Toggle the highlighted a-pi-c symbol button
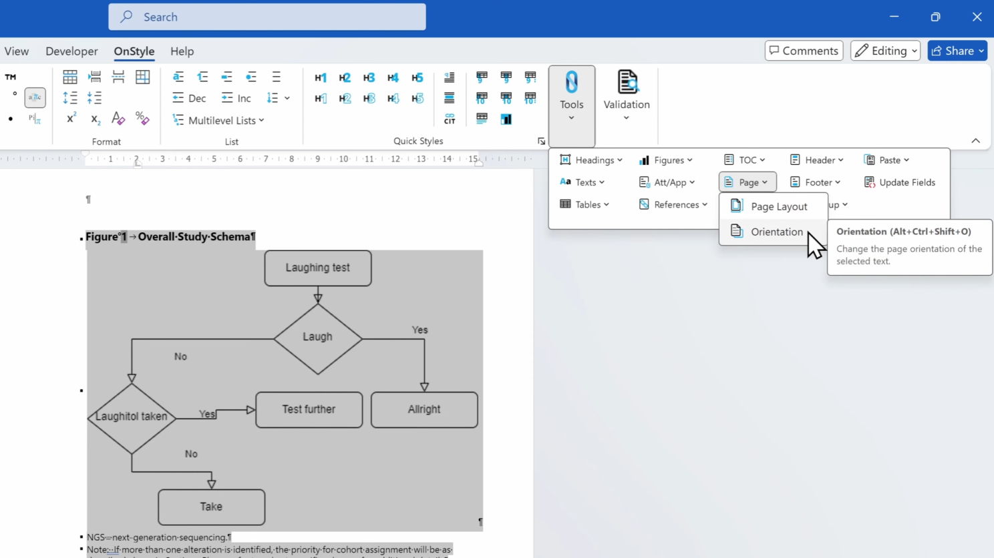This screenshot has width=994, height=558. [x=35, y=97]
